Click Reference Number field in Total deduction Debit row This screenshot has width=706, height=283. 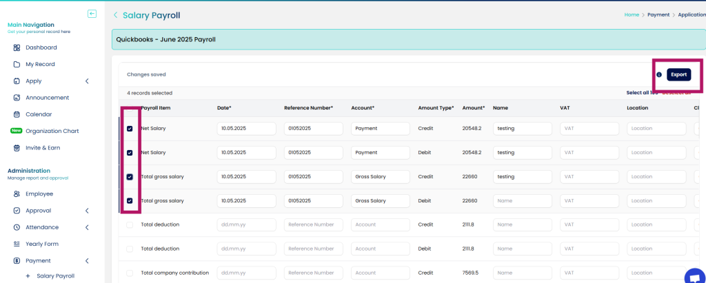[314, 249]
